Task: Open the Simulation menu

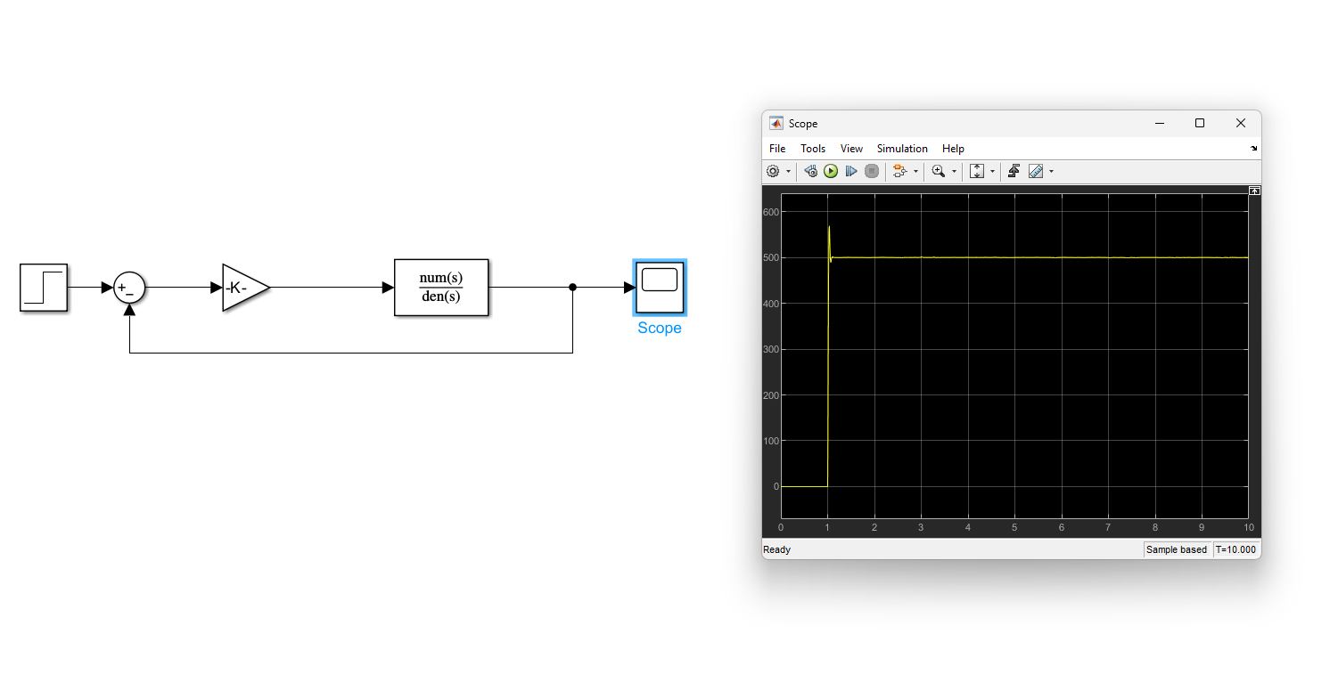Action: tap(902, 149)
